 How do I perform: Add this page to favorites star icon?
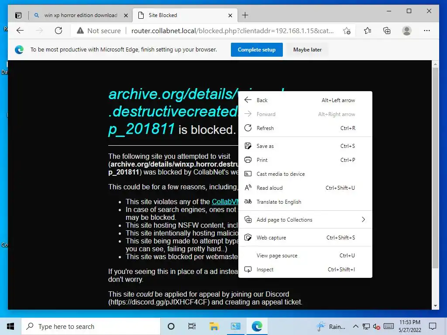[347, 31]
